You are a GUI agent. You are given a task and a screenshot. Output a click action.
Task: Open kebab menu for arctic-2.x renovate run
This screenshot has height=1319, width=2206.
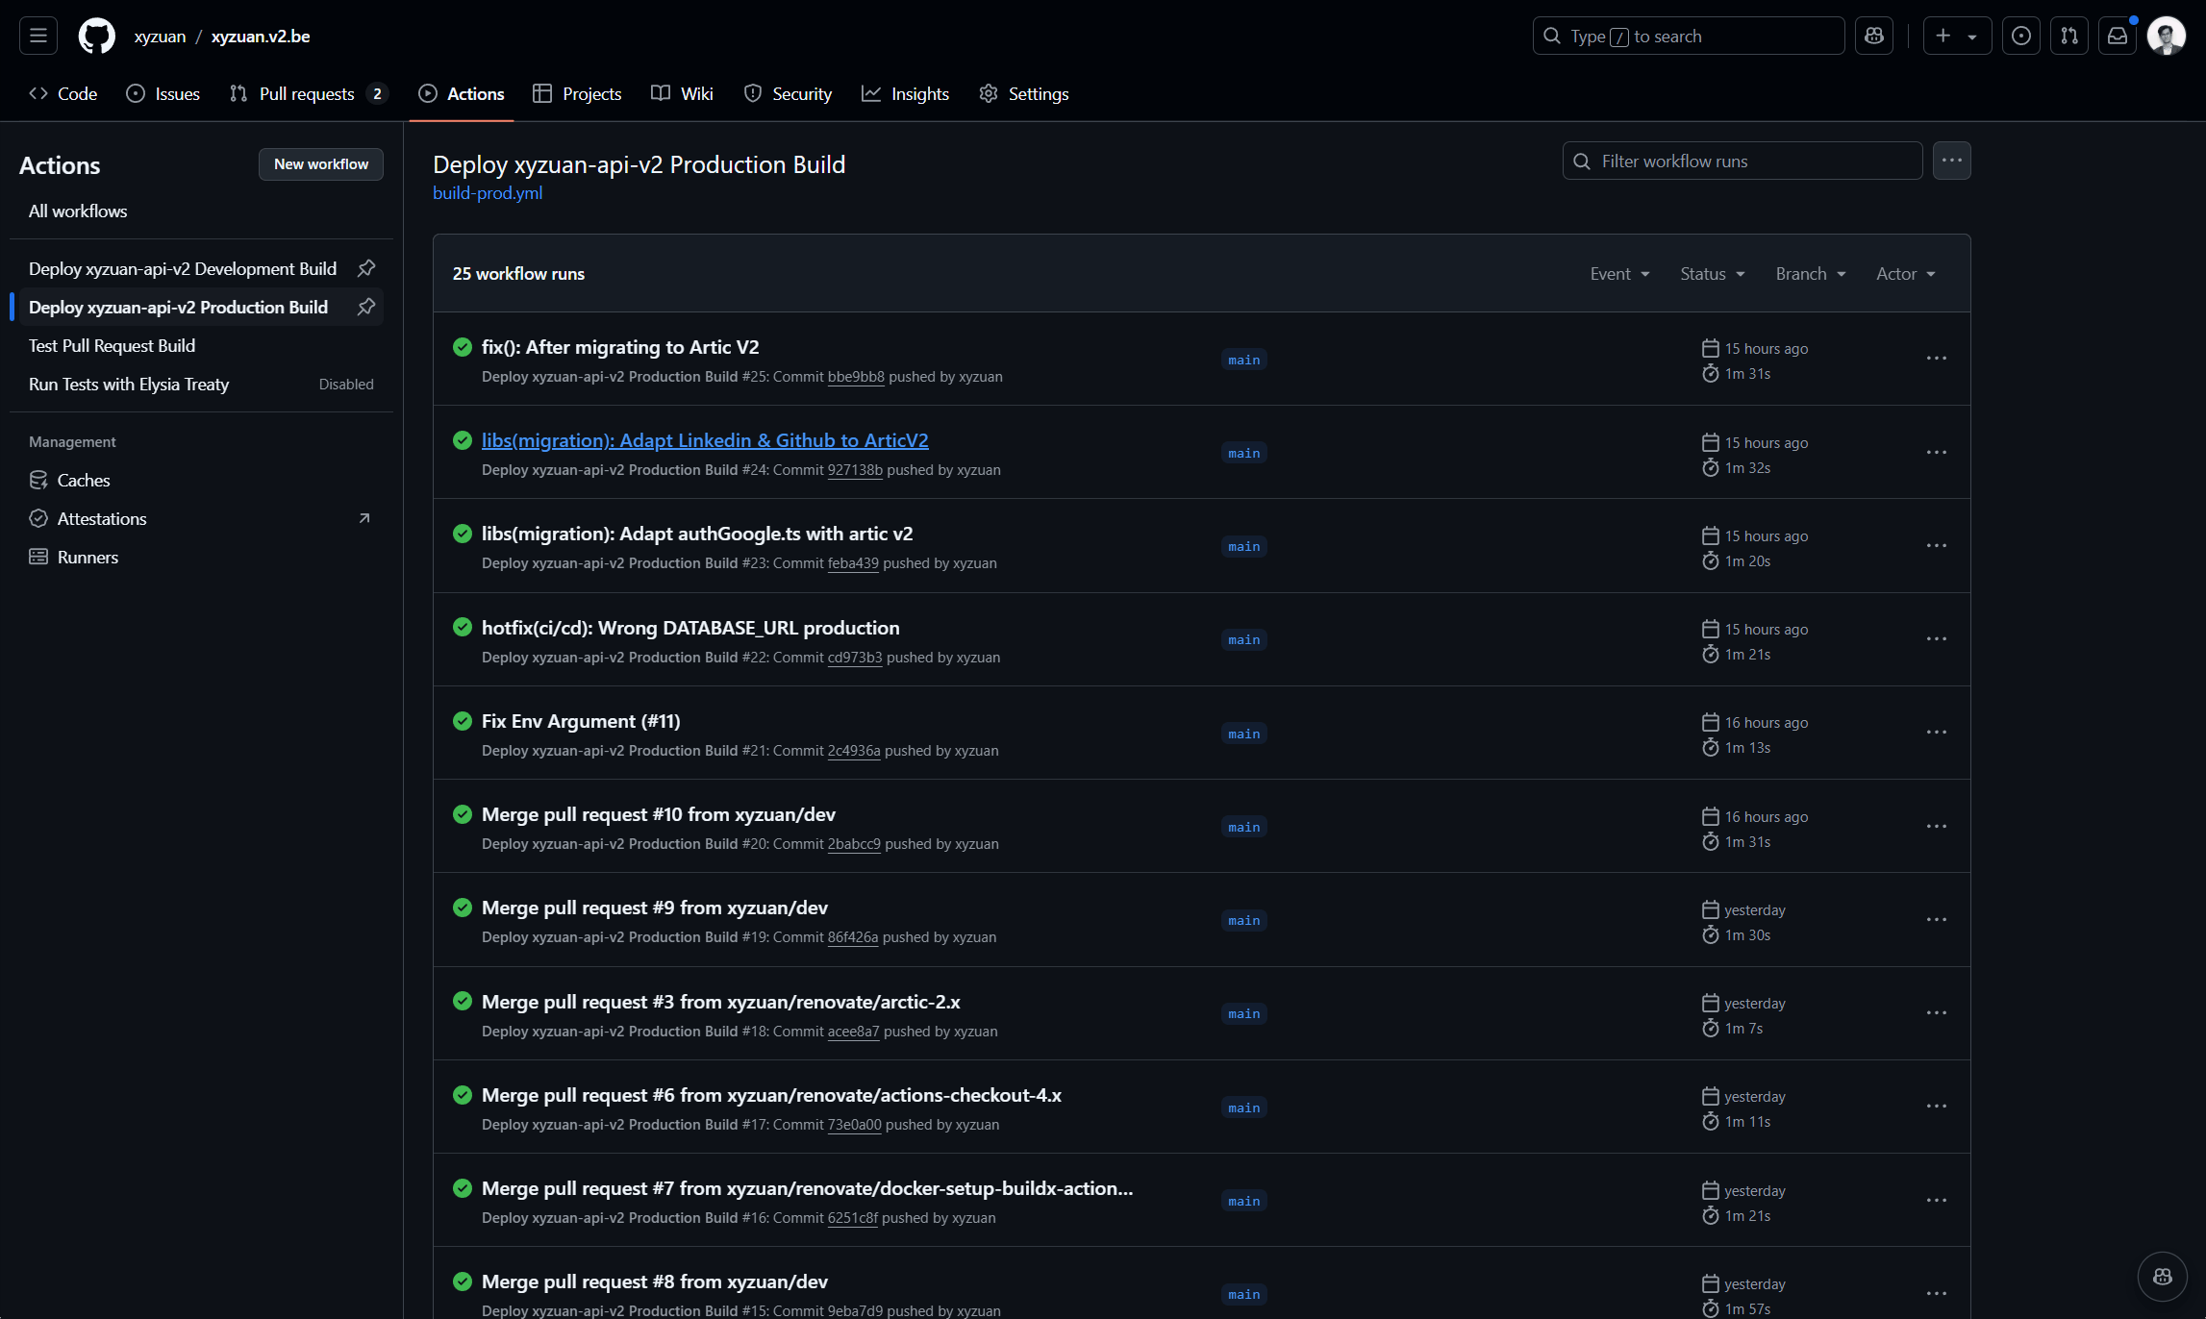click(x=1936, y=1013)
